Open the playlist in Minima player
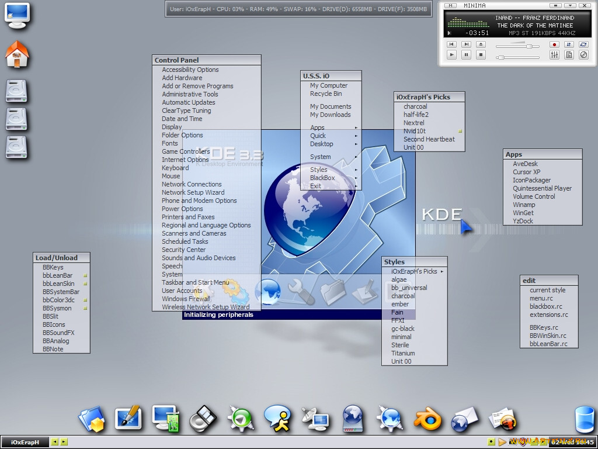Viewport: 598px width, 449px height. click(569, 55)
